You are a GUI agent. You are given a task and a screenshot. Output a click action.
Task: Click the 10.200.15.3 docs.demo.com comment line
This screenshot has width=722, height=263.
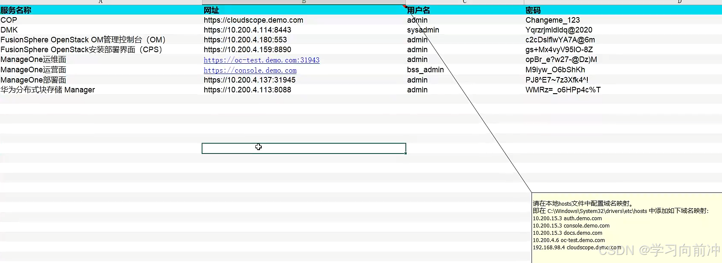(x=568, y=233)
